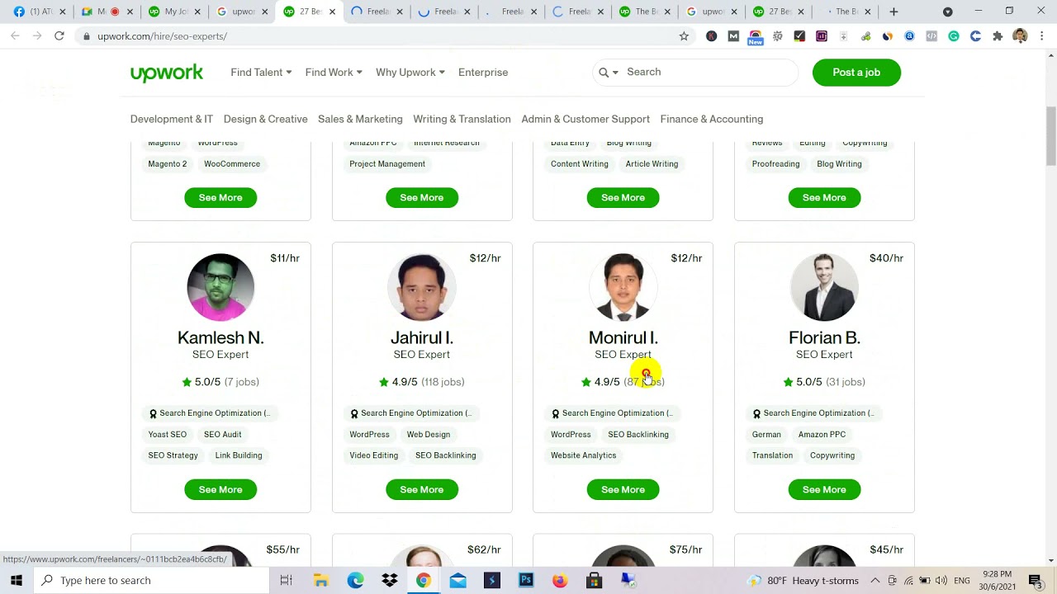Image resolution: width=1057 pixels, height=594 pixels.
Task: Show hidden system tray icons
Action: click(875, 581)
